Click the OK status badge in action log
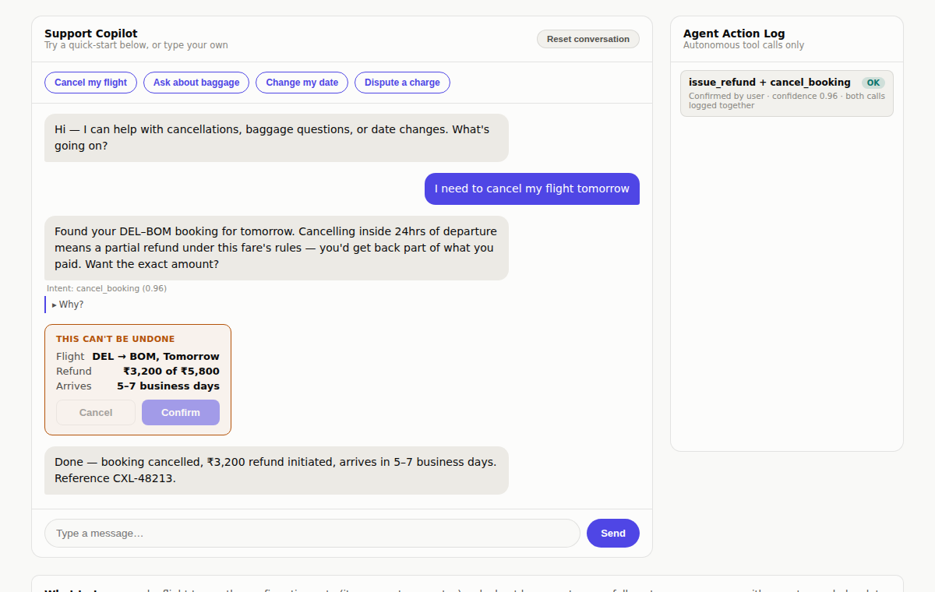The width and height of the screenshot is (935, 592). 873,83
